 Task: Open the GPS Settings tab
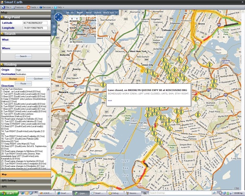[x=25, y=180]
